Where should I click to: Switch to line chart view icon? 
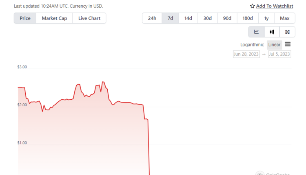click(x=256, y=32)
